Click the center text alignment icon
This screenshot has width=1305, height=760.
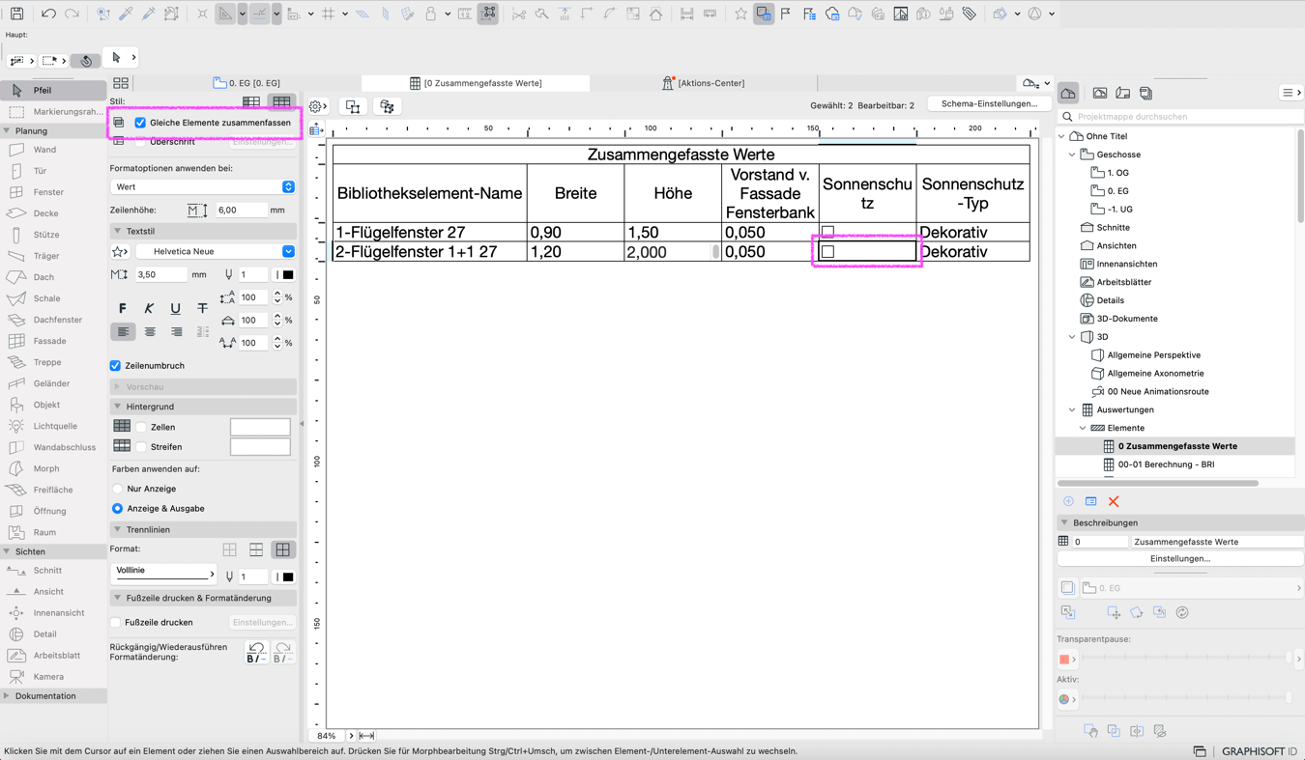tap(150, 331)
